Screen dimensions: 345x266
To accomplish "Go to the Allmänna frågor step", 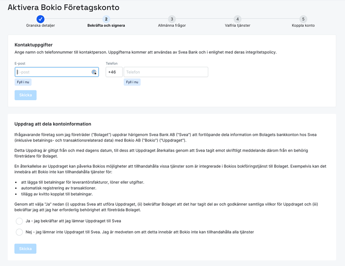I will pos(172,26).
